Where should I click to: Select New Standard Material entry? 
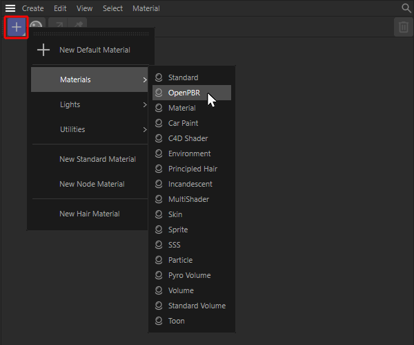[x=97, y=159]
